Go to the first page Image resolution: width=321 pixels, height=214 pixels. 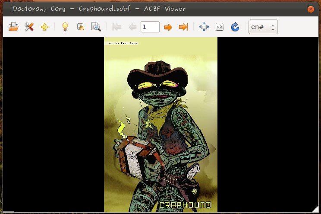click(117, 27)
